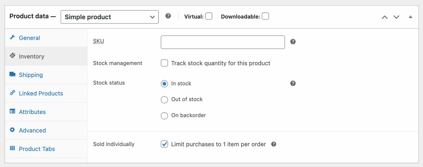Click the wrench icon for General

(12, 37)
